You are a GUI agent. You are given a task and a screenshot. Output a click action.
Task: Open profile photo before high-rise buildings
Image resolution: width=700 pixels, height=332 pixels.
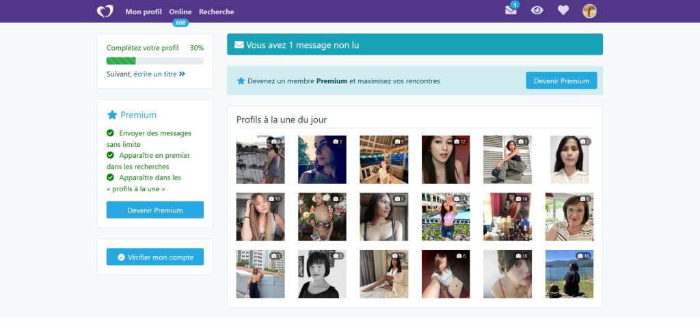pyautogui.click(x=260, y=274)
